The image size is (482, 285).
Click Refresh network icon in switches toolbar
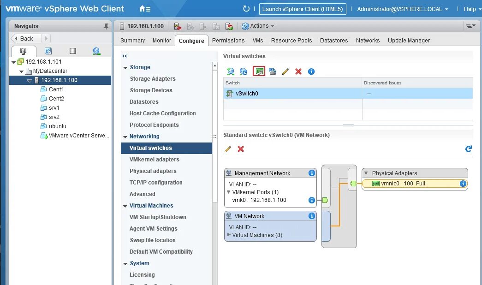(x=244, y=71)
